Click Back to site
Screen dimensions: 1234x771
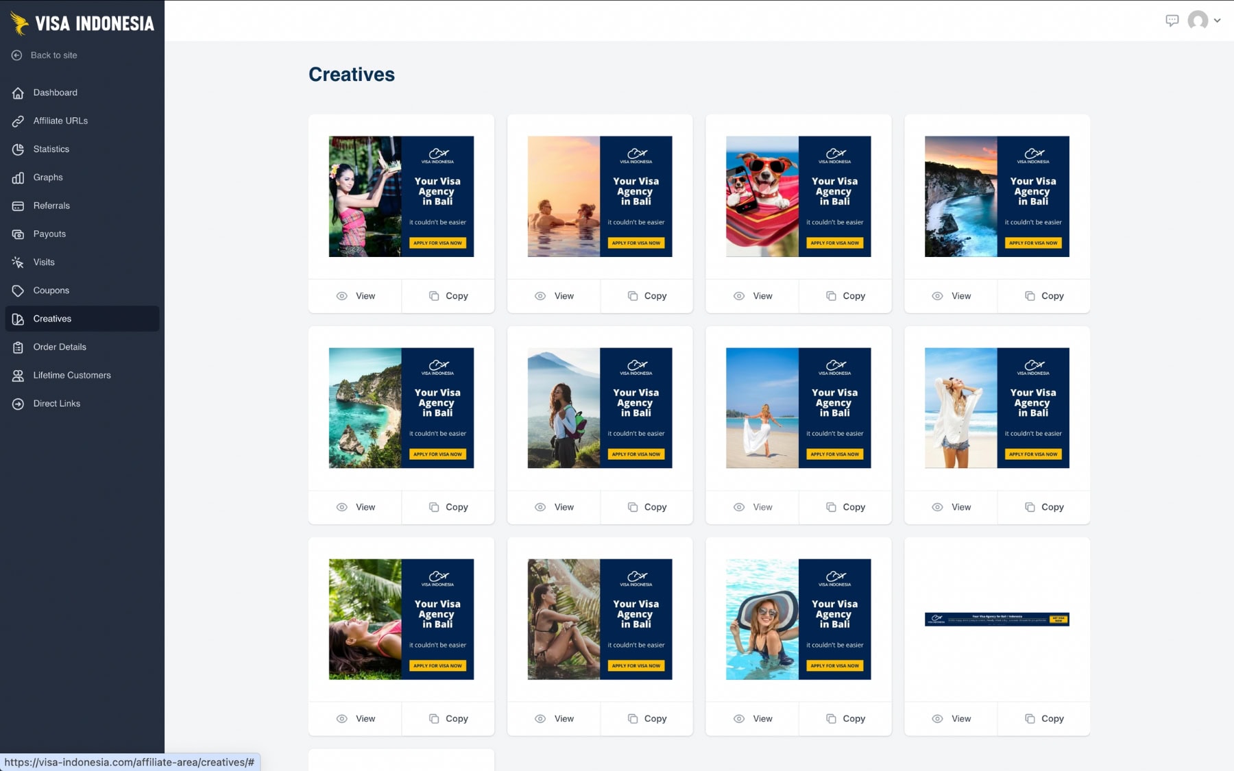coord(53,55)
